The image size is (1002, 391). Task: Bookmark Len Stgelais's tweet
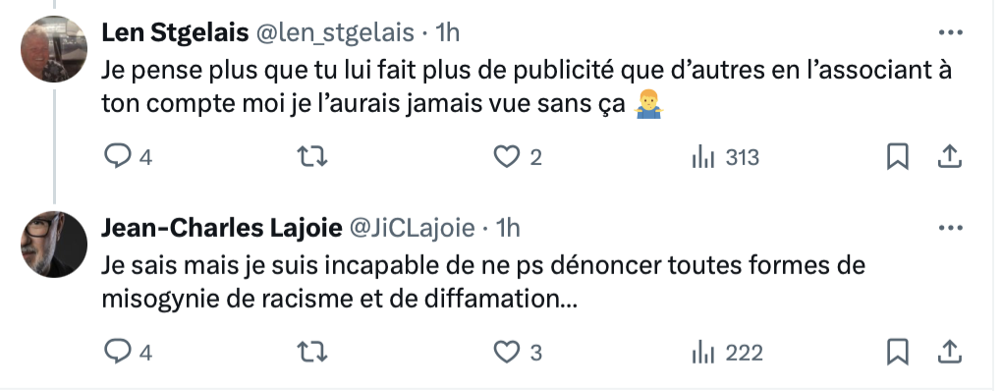coord(897,157)
